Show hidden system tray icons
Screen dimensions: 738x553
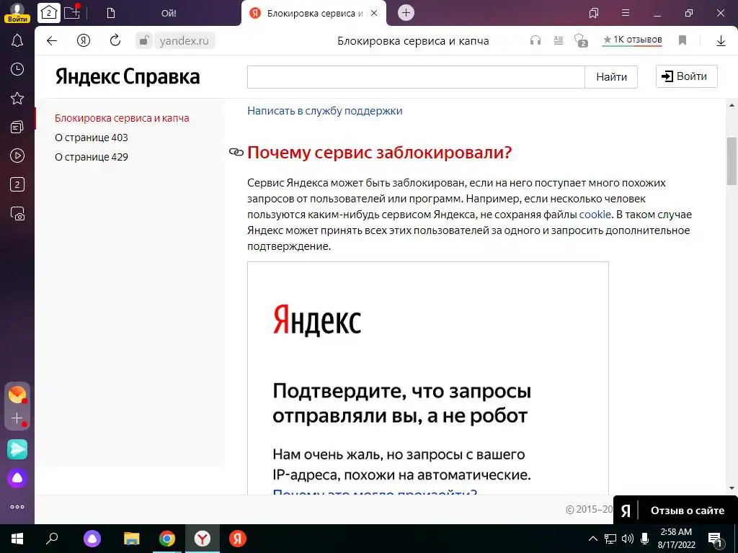[x=593, y=539]
